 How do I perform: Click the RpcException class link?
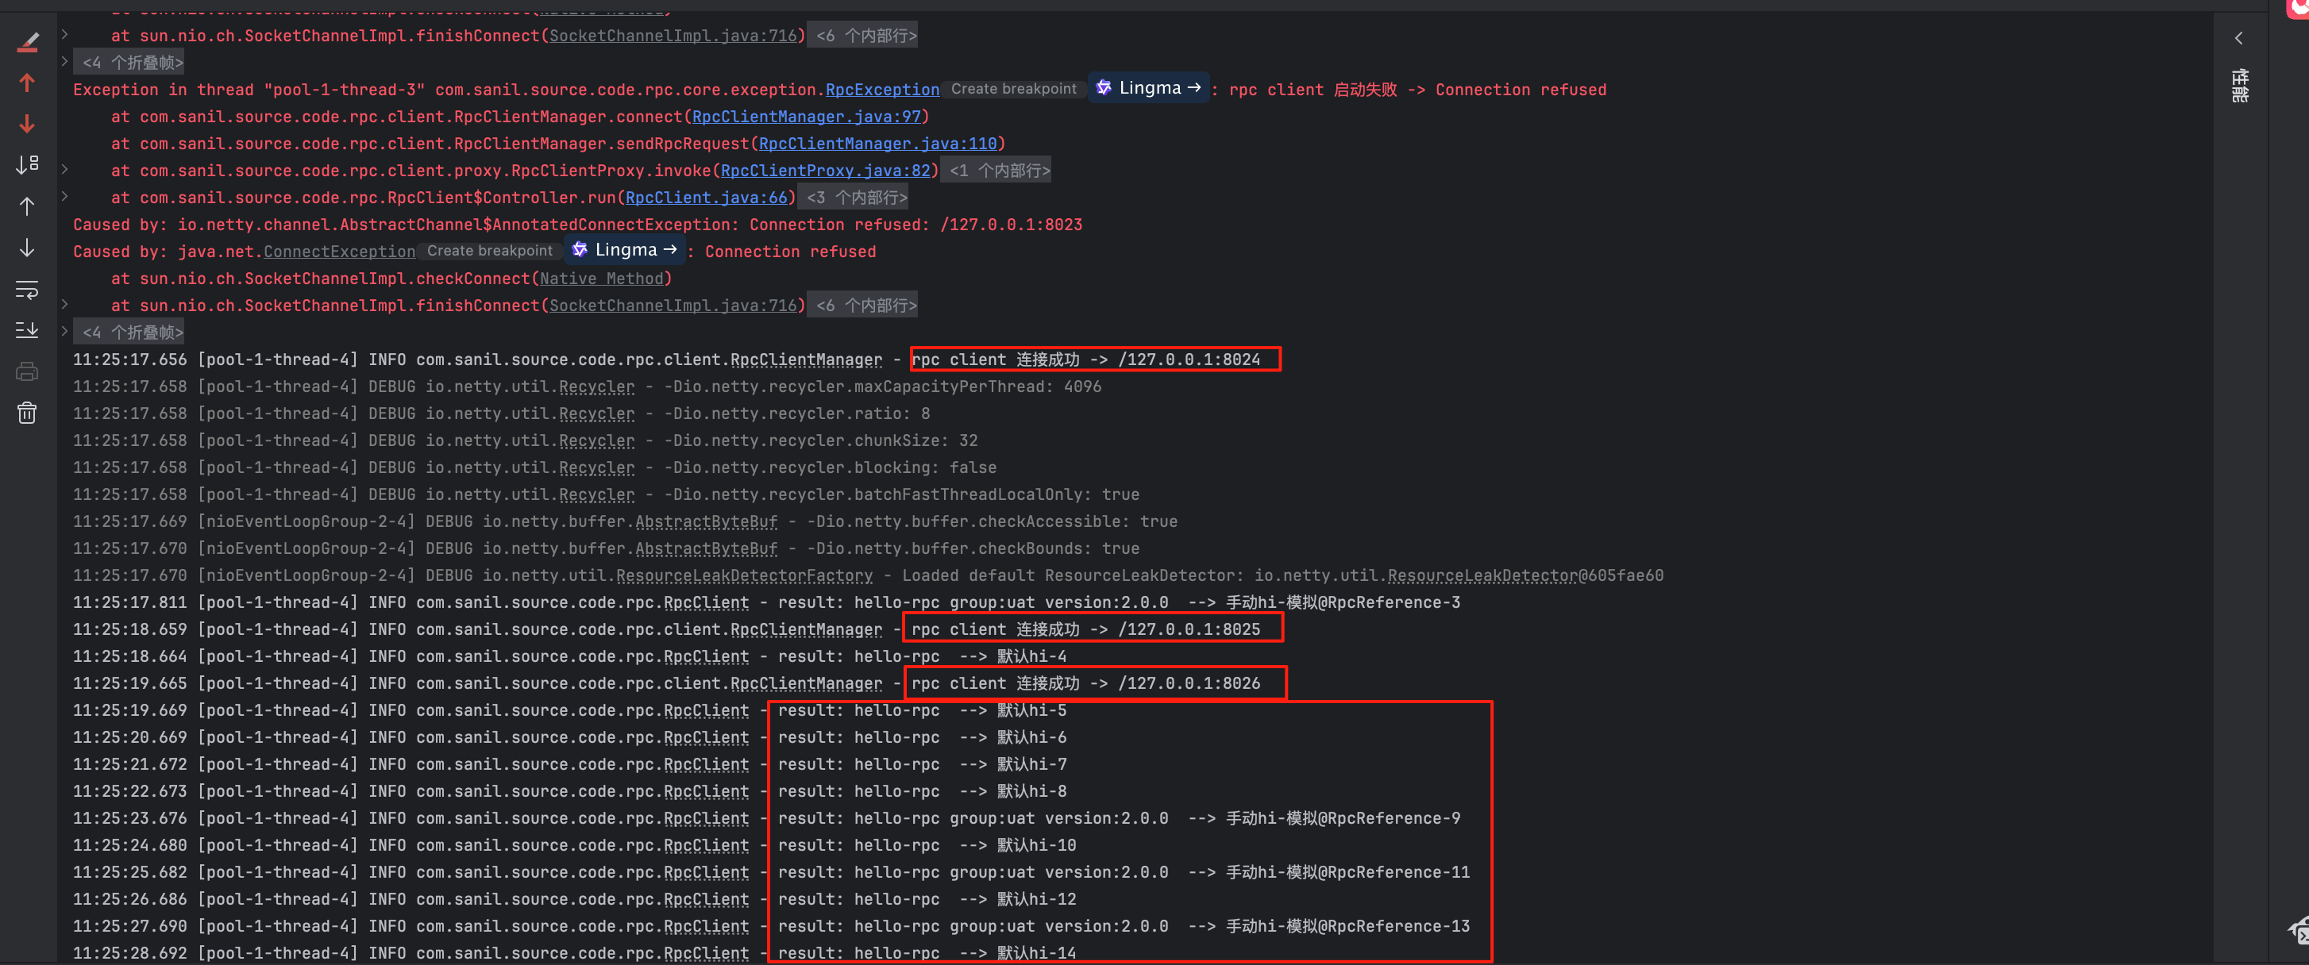(882, 90)
